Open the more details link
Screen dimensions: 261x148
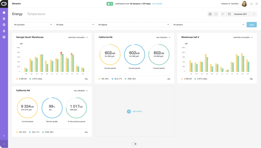click(157, 4)
